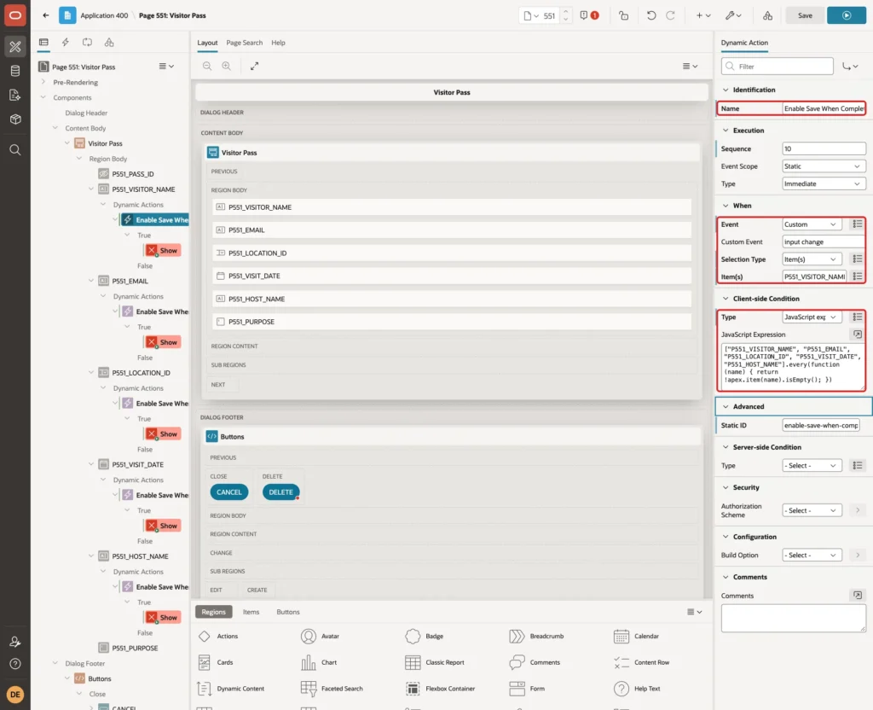Viewport: 873px width, 710px height.
Task: Open the JavaScript Expression code editor icon
Action: tap(858, 335)
